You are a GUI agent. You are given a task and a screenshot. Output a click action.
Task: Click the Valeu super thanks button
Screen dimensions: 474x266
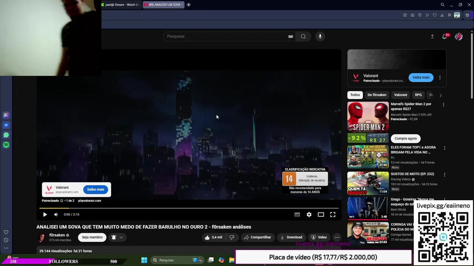point(319,237)
